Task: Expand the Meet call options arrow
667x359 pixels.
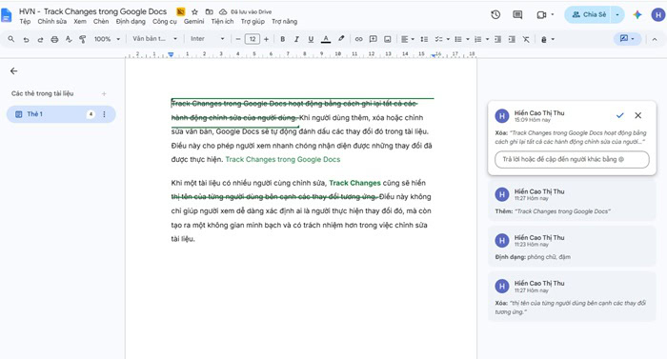Action: click(553, 14)
